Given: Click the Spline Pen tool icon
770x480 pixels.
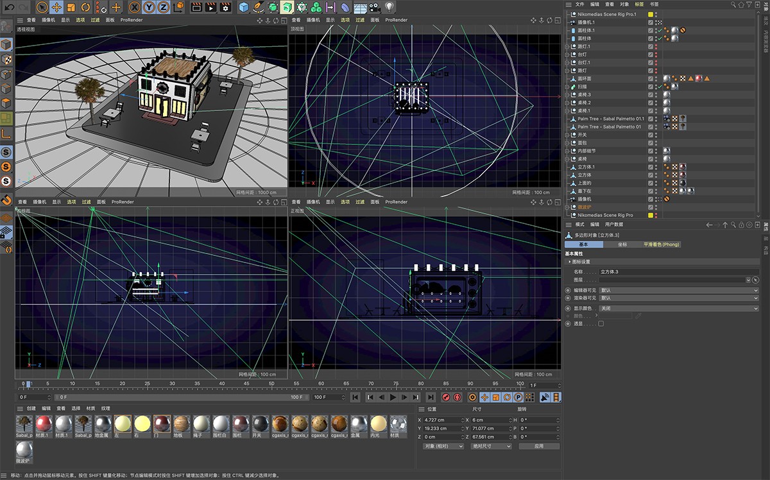Looking at the screenshot, I should [259, 8].
